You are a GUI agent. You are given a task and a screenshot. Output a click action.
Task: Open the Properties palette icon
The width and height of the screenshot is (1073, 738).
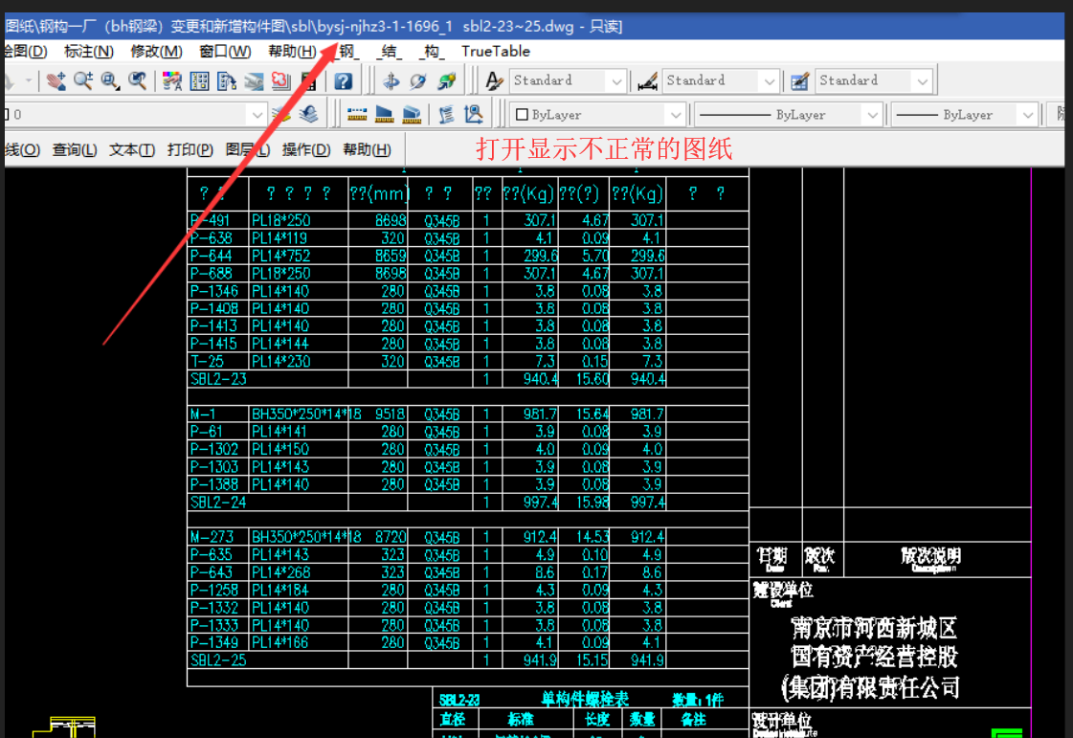[x=171, y=80]
